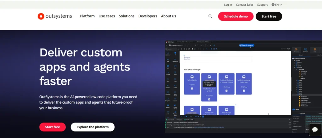Image resolution: width=322 pixels, height=138 pixels.
Task: Select the Link widget in the toolbox
Action: tap(168, 113)
